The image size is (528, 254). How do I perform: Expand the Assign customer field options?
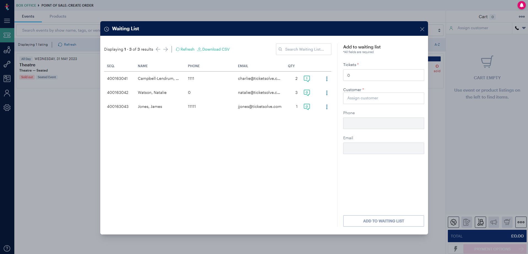[523, 28]
